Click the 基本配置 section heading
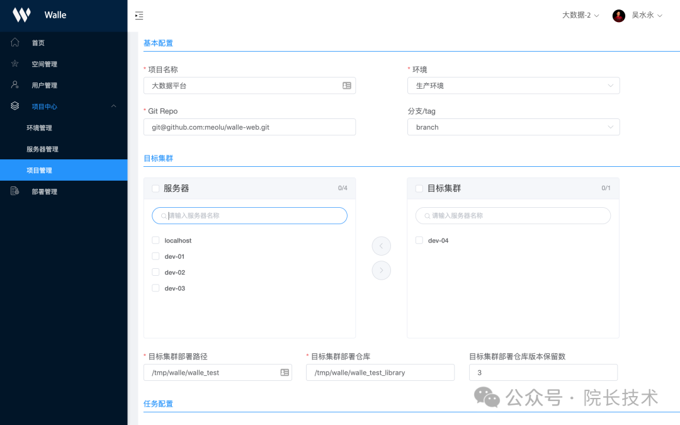The width and height of the screenshot is (680, 425). click(158, 43)
